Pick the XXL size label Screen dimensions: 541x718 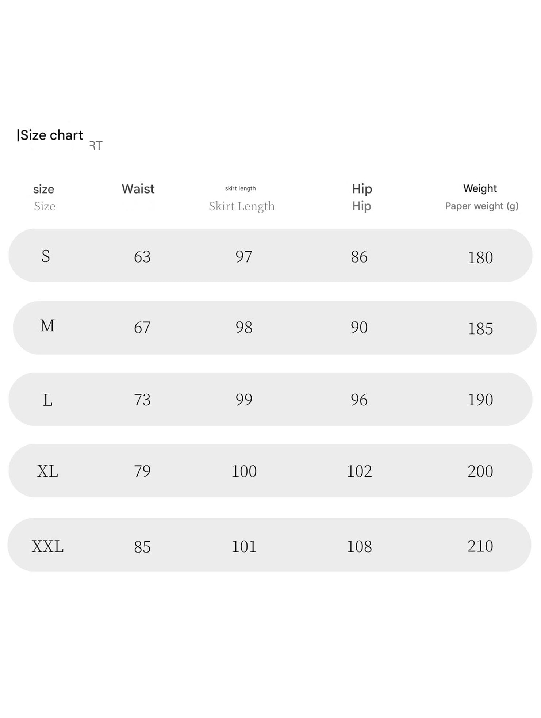point(47,547)
